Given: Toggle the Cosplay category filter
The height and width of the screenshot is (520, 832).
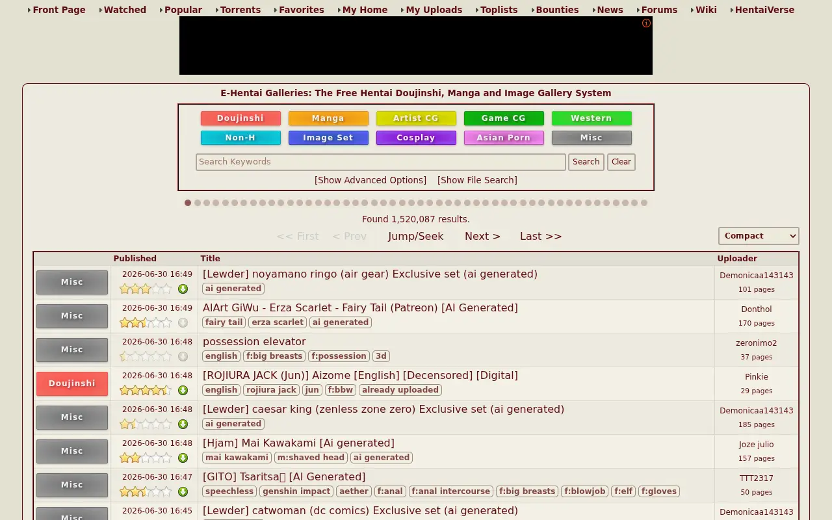Looking at the screenshot, I should point(416,138).
